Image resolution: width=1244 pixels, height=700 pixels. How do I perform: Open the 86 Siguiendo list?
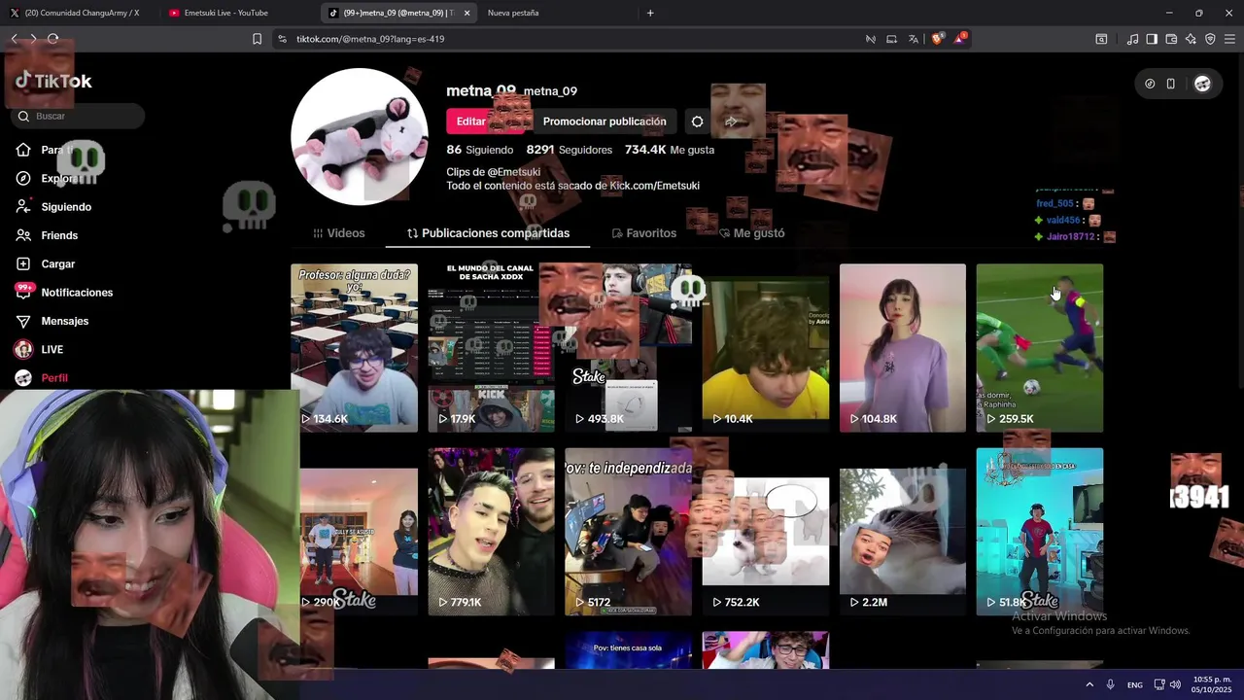(x=479, y=150)
